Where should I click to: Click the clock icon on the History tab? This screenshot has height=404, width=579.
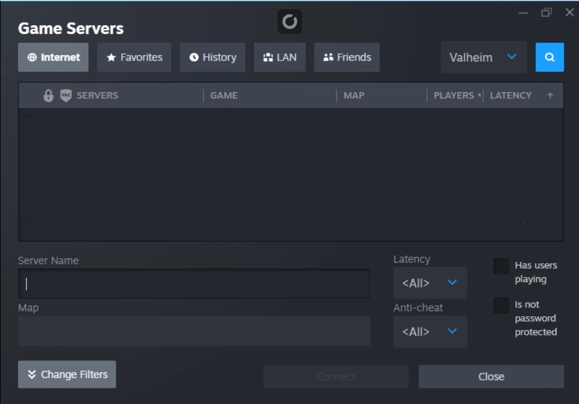pyautogui.click(x=195, y=57)
